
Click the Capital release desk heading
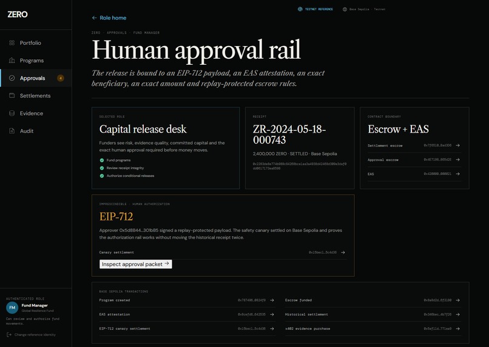143,129
